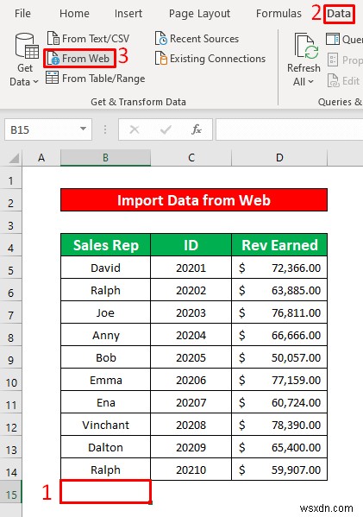The width and height of the screenshot is (363, 517).
Task: Switch to the Insert tab
Action: pos(128,14)
